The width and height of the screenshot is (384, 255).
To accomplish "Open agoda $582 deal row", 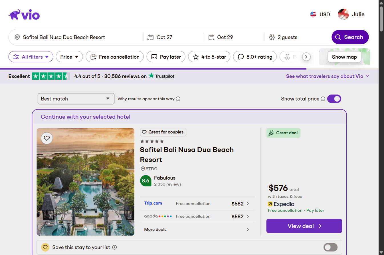I will pyautogui.click(x=197, y=216).
